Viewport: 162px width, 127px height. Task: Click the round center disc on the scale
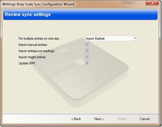80,62
